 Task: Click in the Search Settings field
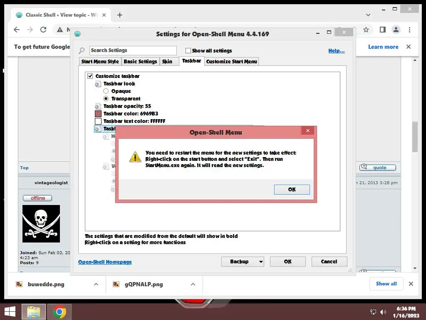133,50
